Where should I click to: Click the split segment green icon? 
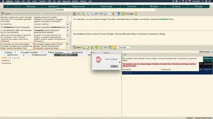tap(97, 48)
